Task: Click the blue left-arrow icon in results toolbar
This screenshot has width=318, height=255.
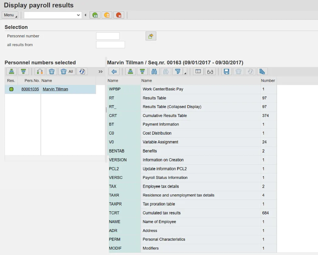Action: [114, 72]
